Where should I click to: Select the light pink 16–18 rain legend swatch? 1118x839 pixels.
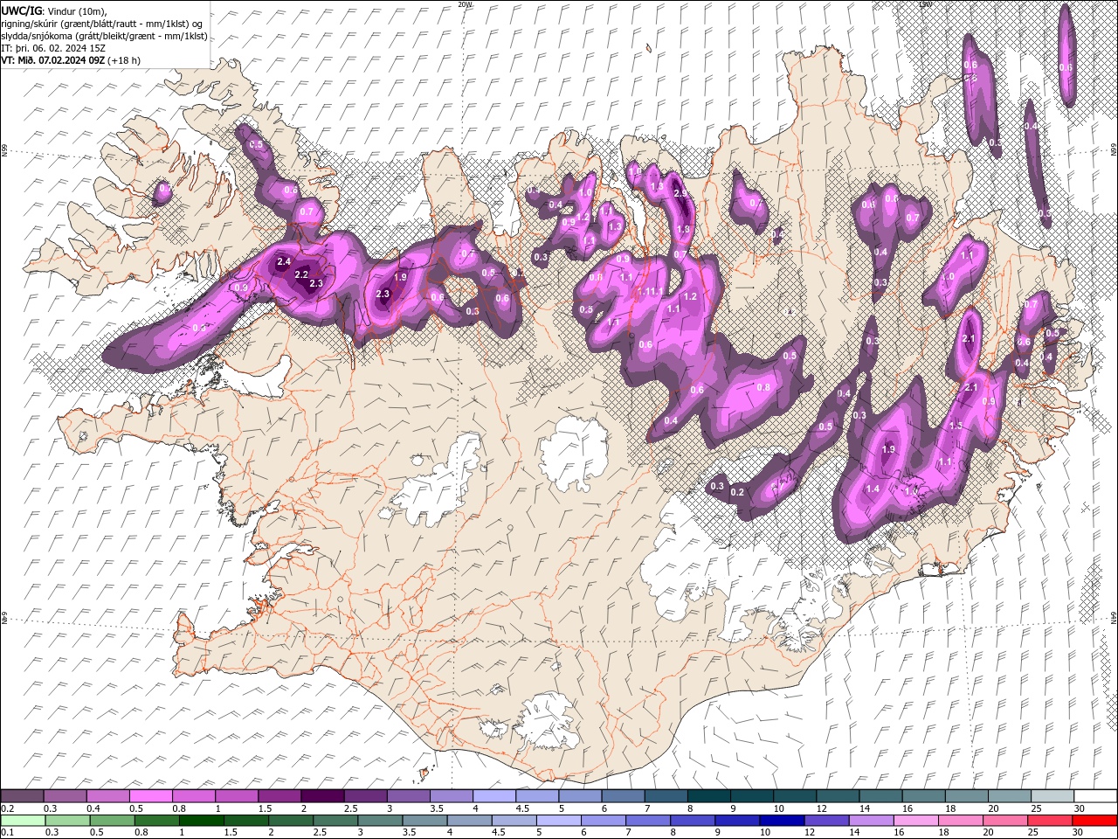[x=917, y=821]
